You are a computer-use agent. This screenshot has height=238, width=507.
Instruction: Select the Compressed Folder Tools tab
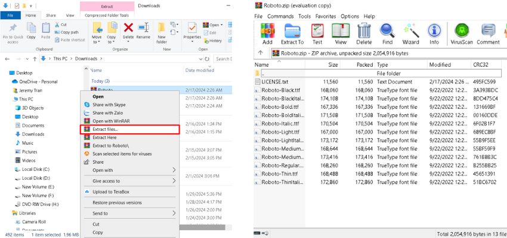click(x=107, y=15)
